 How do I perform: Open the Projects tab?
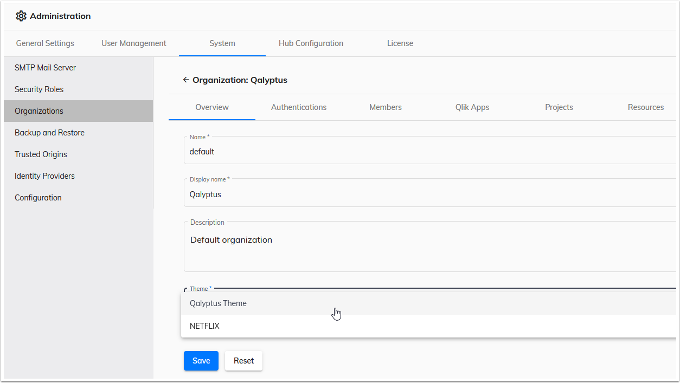click(x=559, y=107)
